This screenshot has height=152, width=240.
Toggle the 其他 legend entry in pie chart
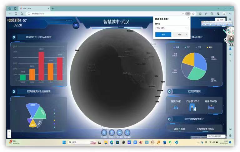click(209, 47)
